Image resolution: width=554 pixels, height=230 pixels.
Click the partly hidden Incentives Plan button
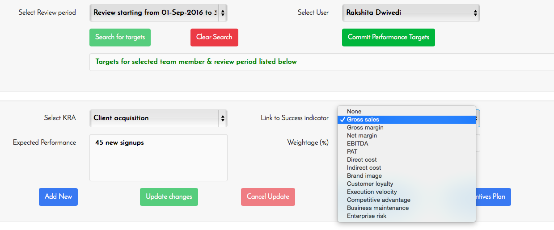point(493,197)
